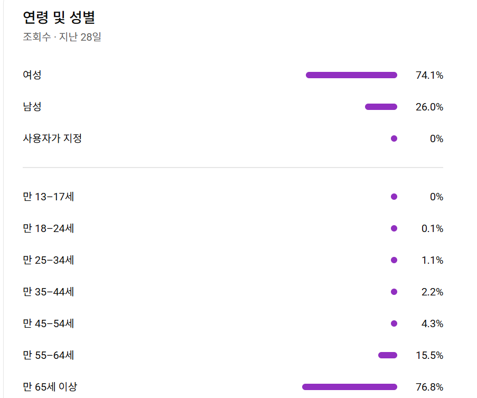Click the purple dot beside 사용자가 지정
Viewport: 477px width, 398px height.
point(394,138)
